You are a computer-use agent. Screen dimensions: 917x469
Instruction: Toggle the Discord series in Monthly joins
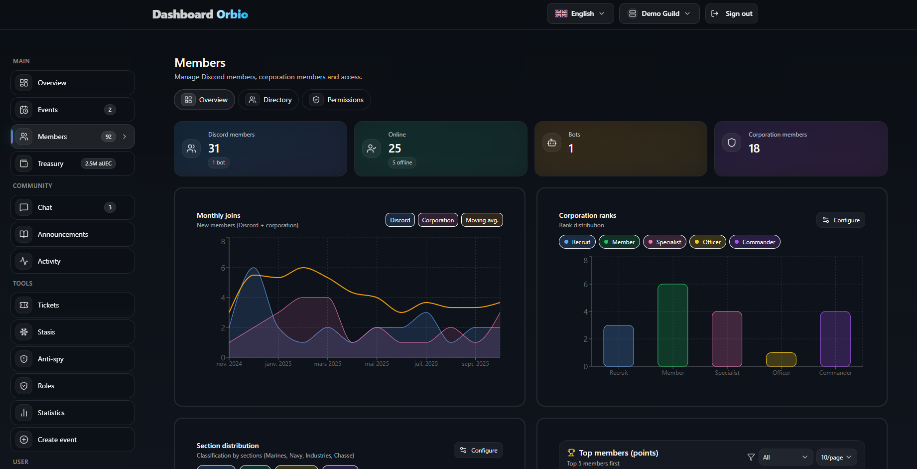(400, 220)
